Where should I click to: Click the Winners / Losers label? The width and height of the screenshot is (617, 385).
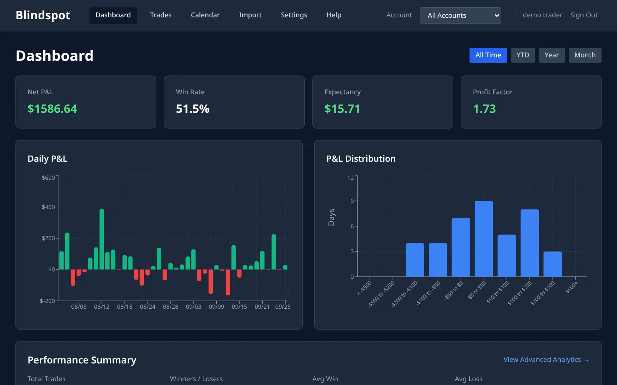tap(196, 379)
